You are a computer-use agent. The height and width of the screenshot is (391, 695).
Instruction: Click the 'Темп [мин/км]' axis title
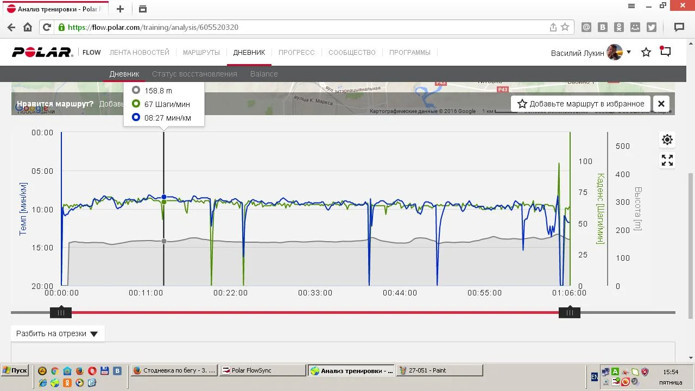(23, 209)
